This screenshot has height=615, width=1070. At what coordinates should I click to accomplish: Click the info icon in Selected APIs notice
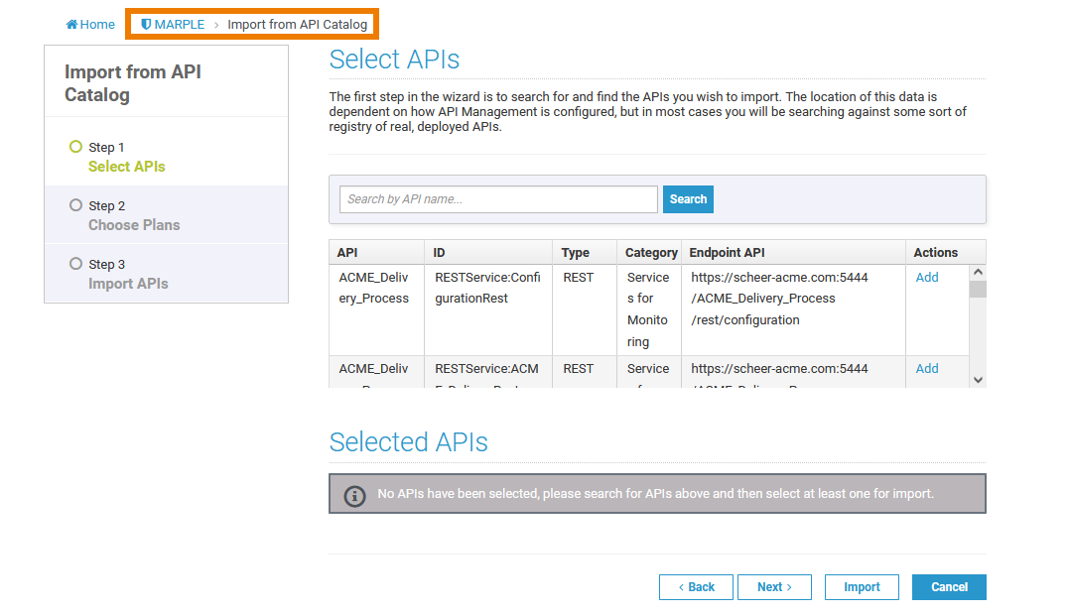(354, 495)
